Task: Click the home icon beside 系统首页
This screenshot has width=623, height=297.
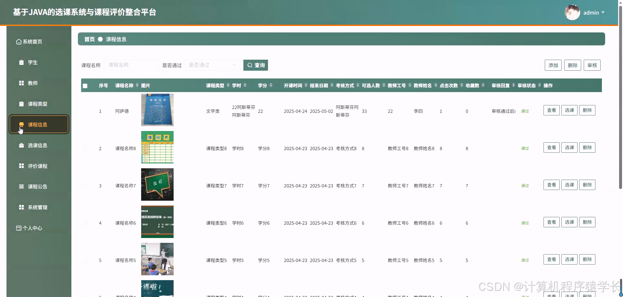Action: (19, 42)
